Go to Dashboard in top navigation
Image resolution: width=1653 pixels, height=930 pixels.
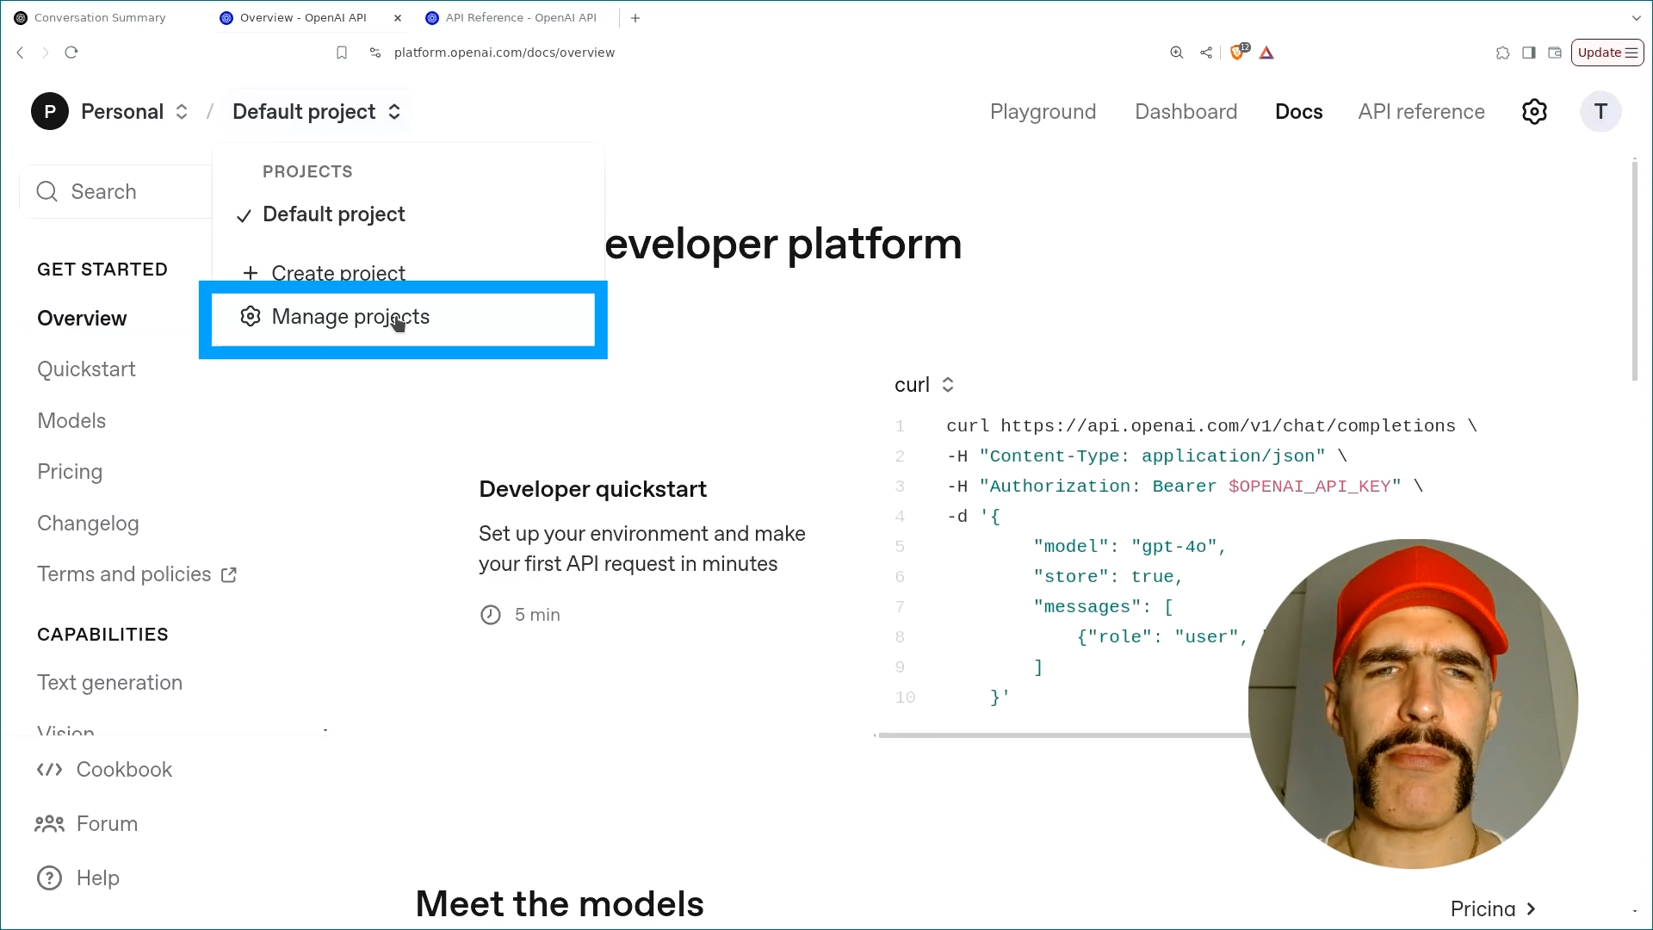[1186, 112]
